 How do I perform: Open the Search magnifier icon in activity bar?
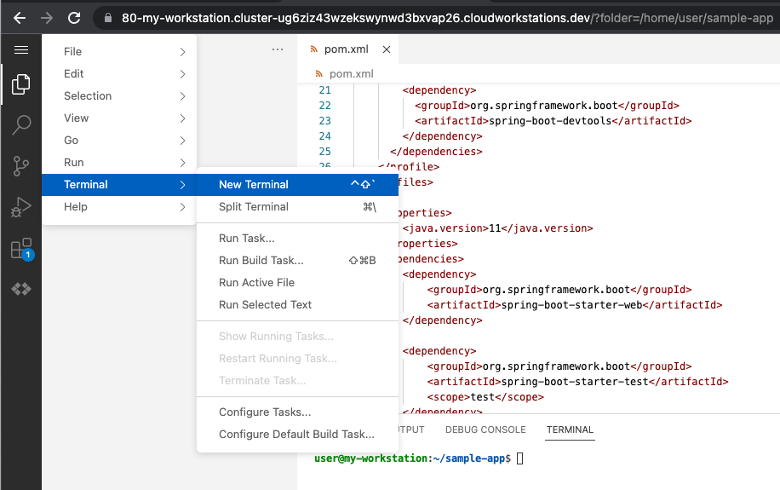21,125
